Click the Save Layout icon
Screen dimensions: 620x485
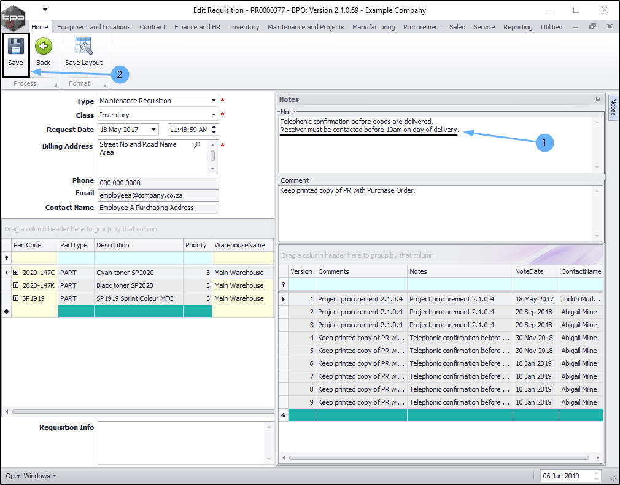tap(83, 47)
